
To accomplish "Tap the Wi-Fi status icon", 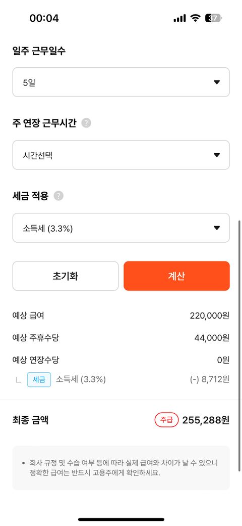I will click(195, 18).
